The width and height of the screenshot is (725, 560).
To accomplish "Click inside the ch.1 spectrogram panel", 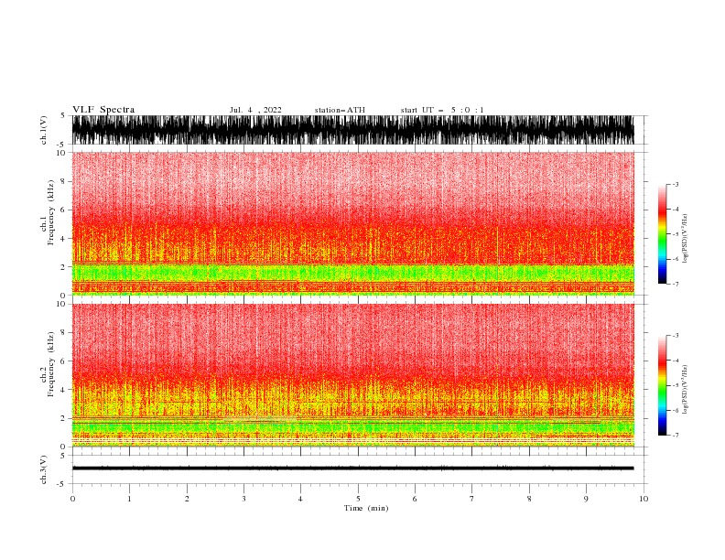I will [352, 223].
